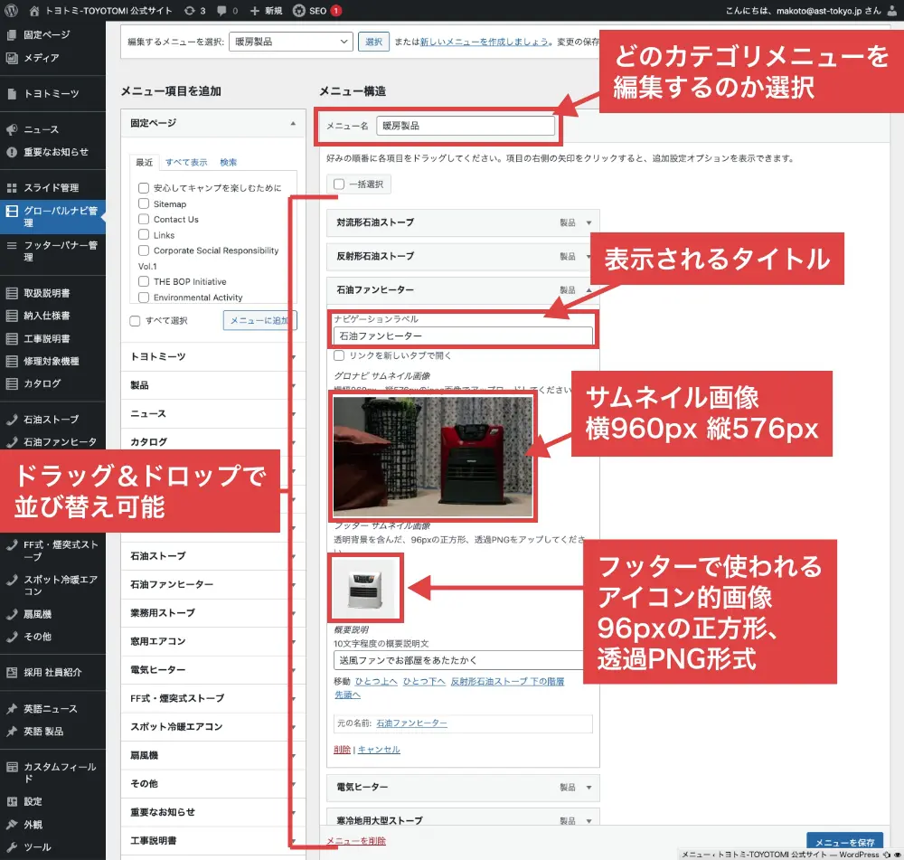Click the メニューに追加 button
904x860 pixels.
[260, 320]
